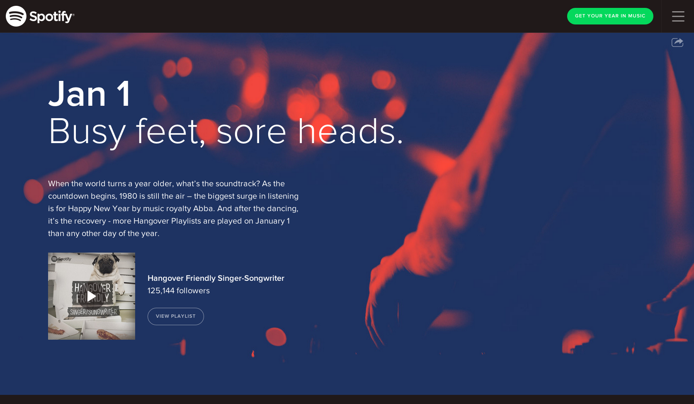Click the dark footer bar at bottom
Screen dimensions: 694x404
pos(347,399)
